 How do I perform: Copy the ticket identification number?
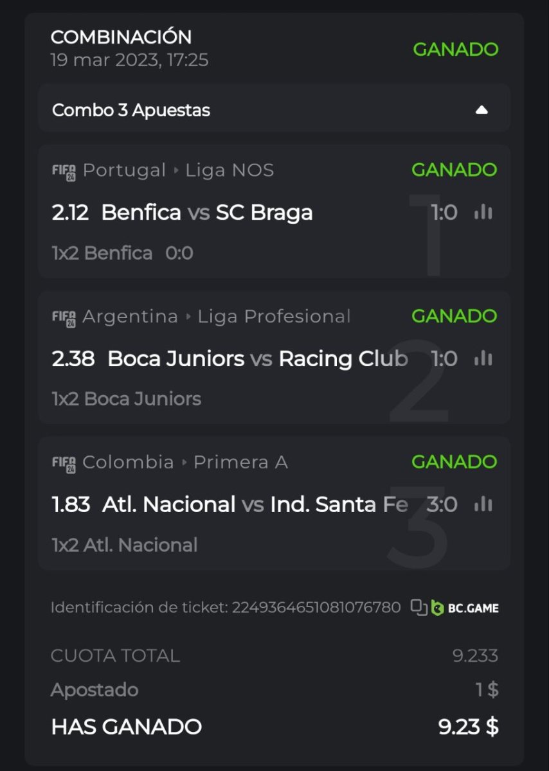[x=419, y=607]
